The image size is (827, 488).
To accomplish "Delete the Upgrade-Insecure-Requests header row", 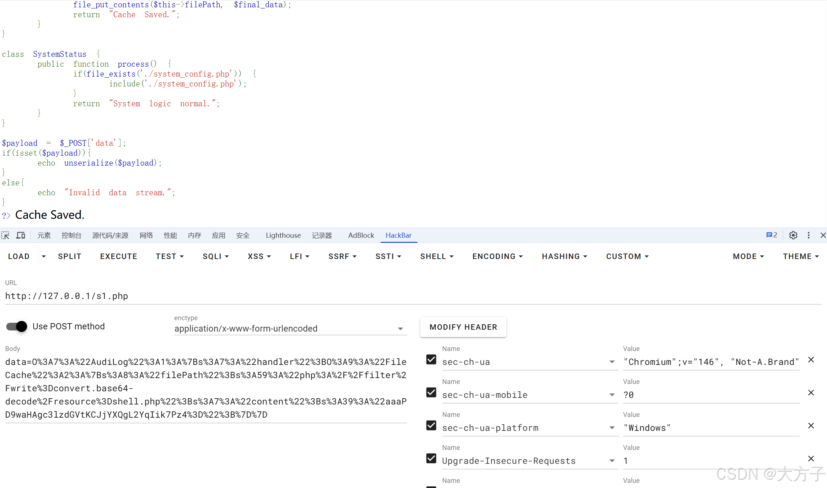I will (x=811, y=459).
